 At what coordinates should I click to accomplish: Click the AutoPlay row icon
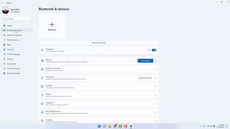(42, 121)
